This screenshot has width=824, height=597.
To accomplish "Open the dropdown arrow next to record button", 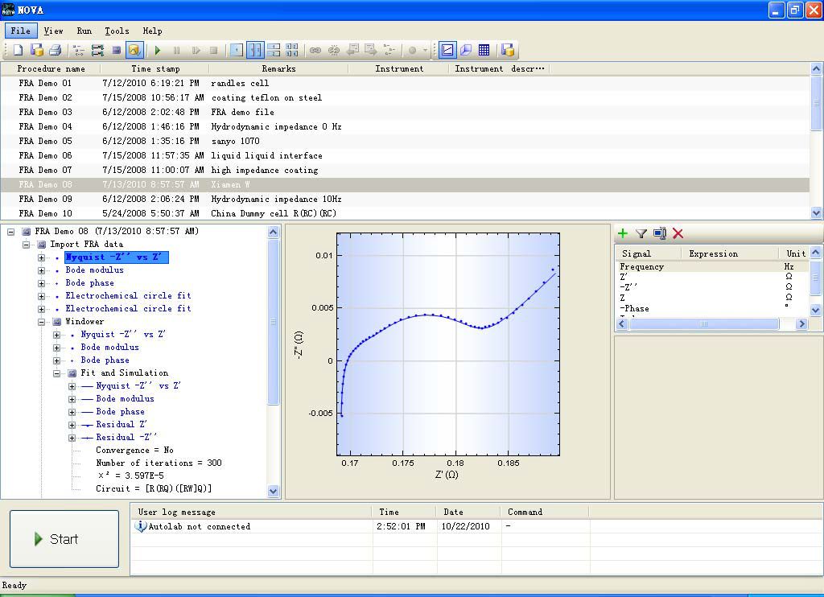I will click(x=425, y=51).
